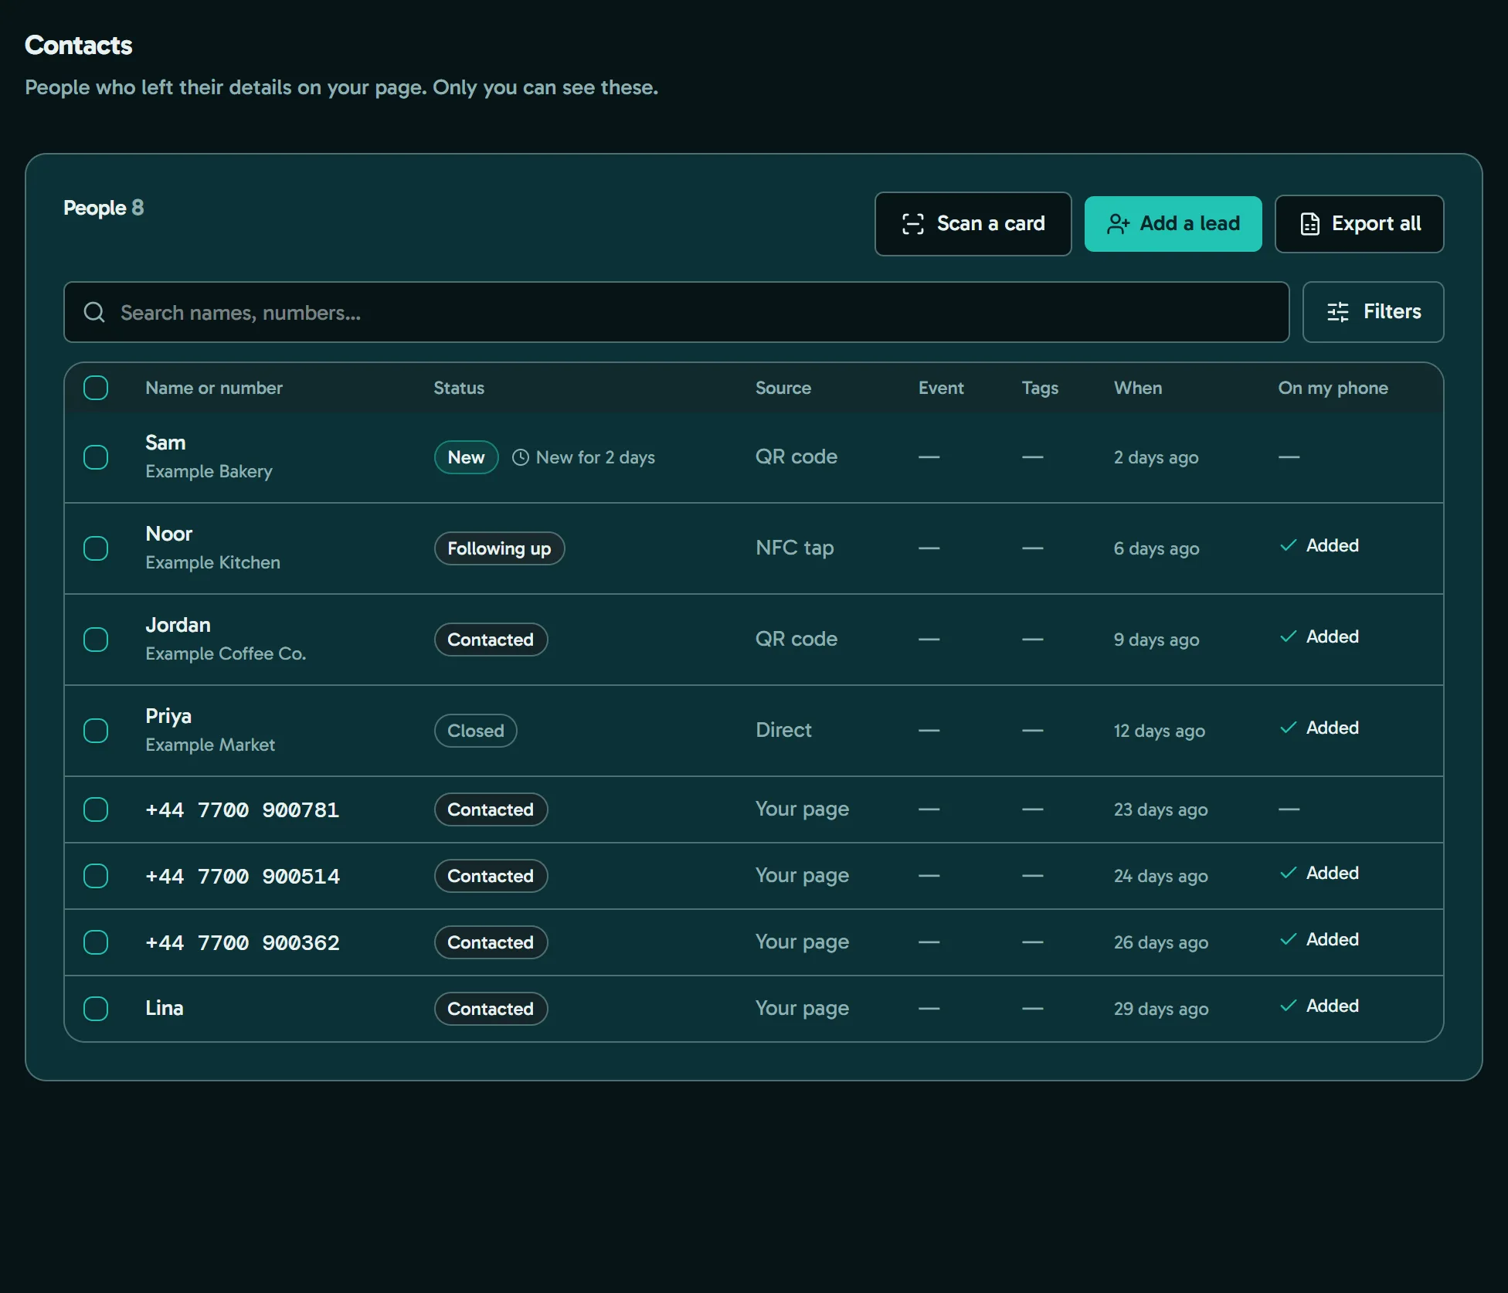Select the checkbox for Noor

tap(96, 548)
